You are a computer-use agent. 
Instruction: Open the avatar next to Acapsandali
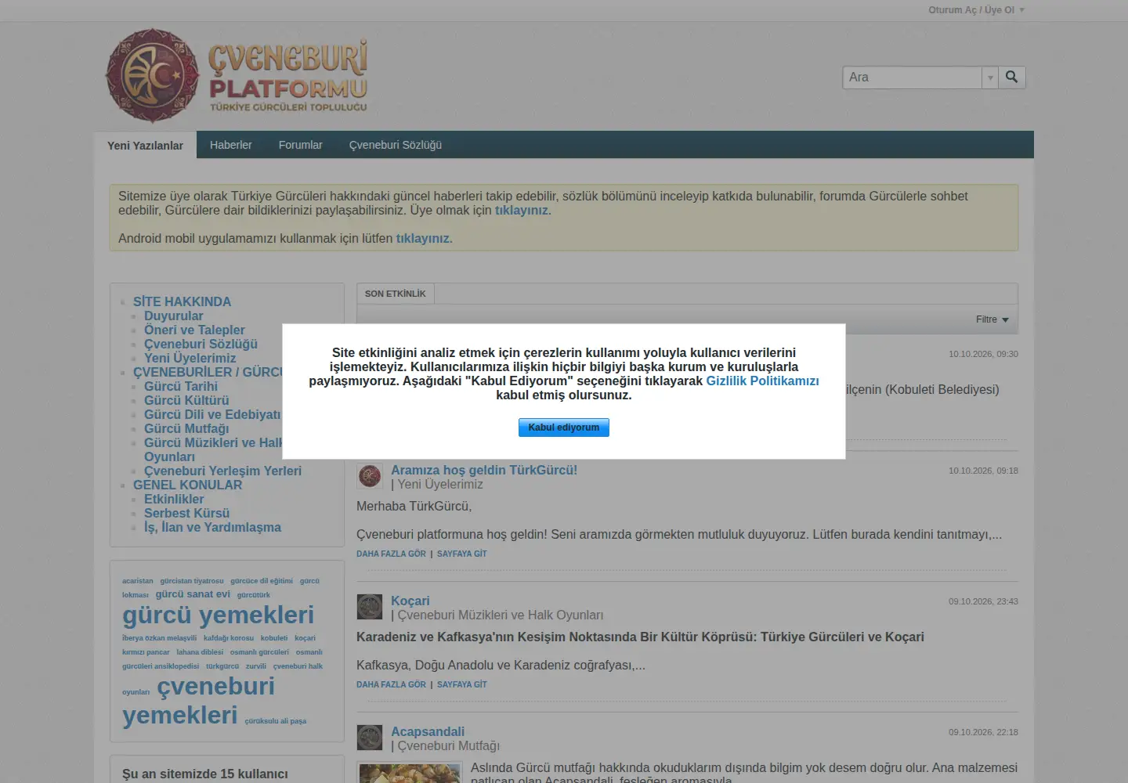point(370,737)
